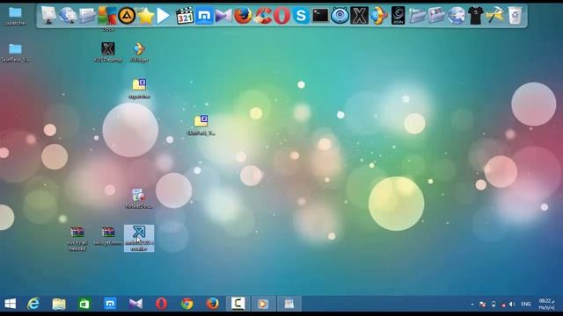Open the uxpatcher folder on desktop
The image size is (563, 316).
tap(15, 16)
